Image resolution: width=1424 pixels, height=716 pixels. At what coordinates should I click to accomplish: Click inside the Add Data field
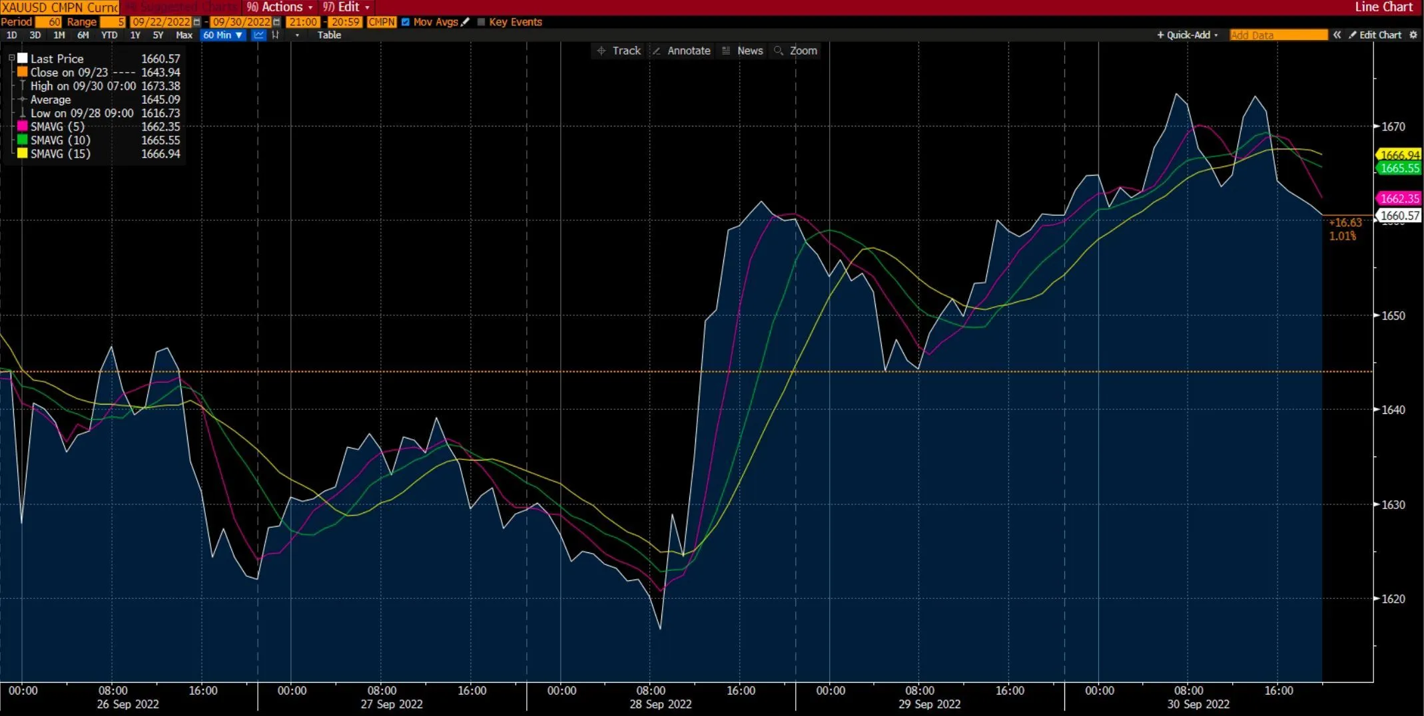click(x=1277, y=35)
